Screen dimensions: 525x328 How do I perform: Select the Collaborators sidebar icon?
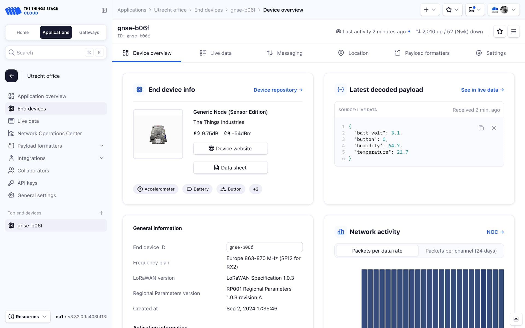pos(11,170)
